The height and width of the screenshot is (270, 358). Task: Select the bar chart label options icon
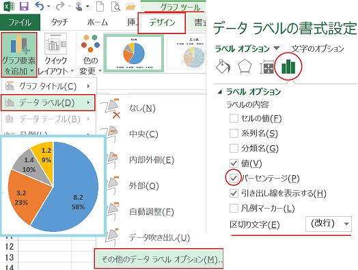coord(288,67)
